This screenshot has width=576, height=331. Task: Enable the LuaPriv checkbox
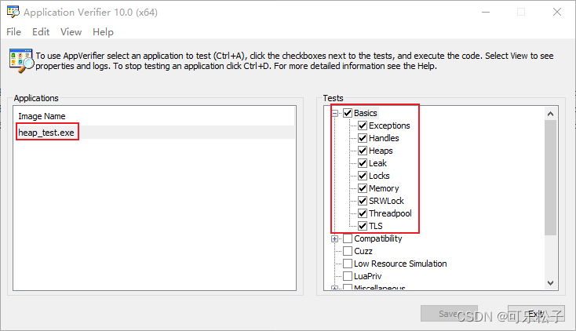coord(348,276)
